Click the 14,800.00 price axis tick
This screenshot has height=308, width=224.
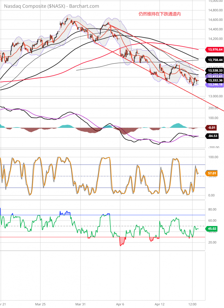click(x=215, y=10)
